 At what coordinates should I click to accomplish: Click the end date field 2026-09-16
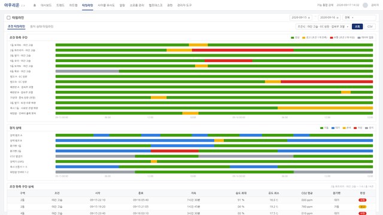click(329, 17)
